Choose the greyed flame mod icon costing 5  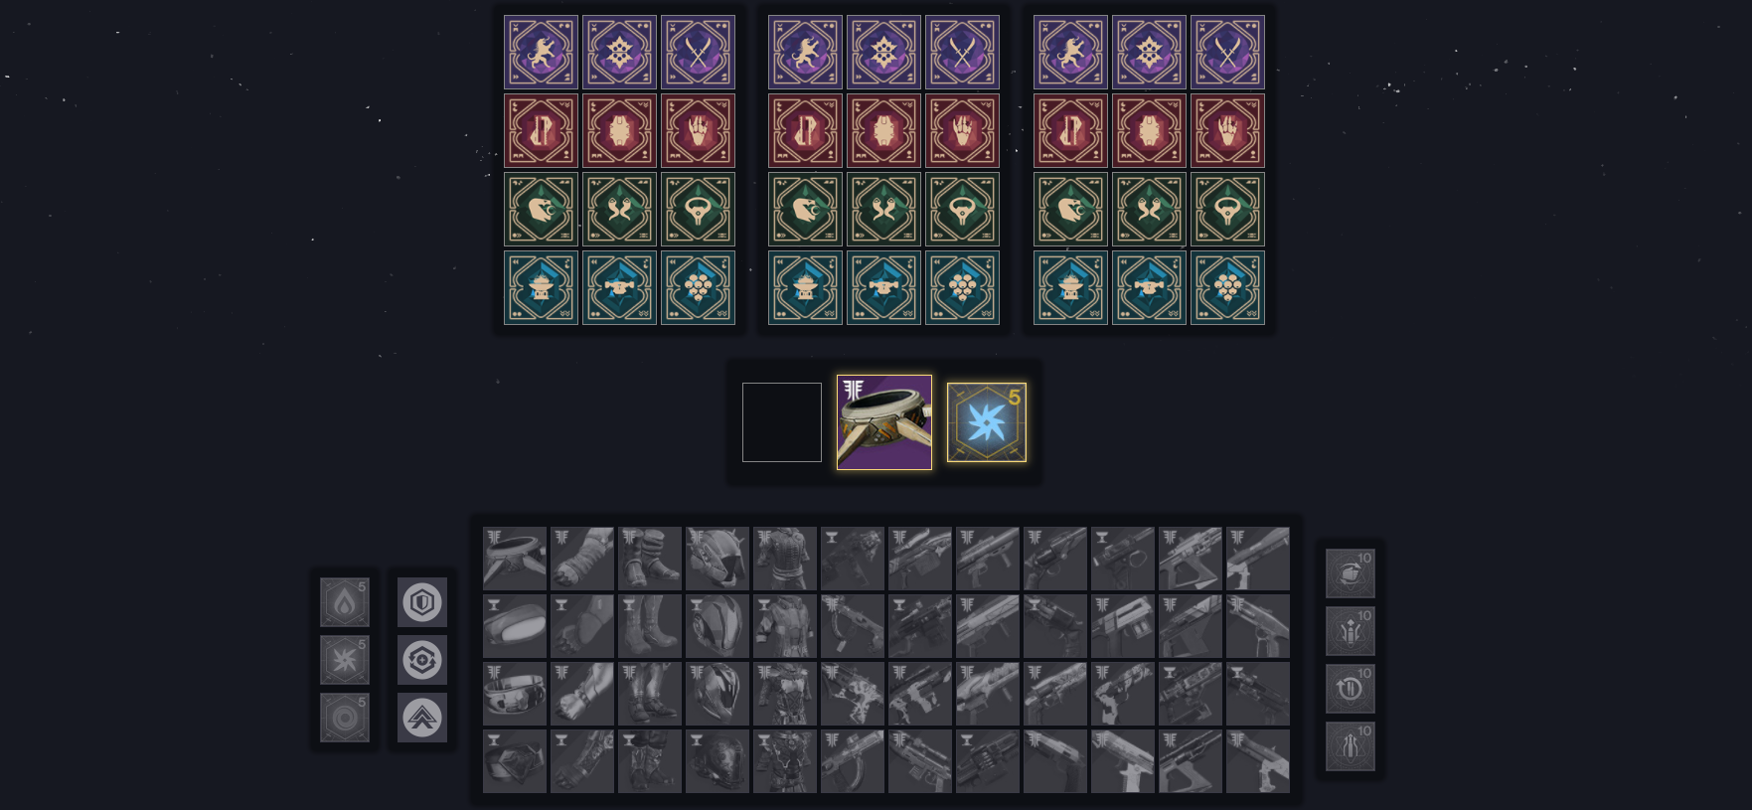[x=345, y=602]
